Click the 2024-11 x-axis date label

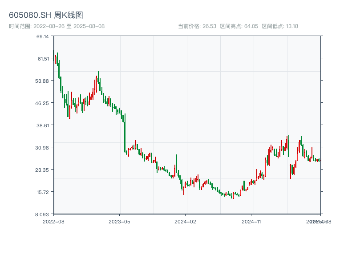251,221
